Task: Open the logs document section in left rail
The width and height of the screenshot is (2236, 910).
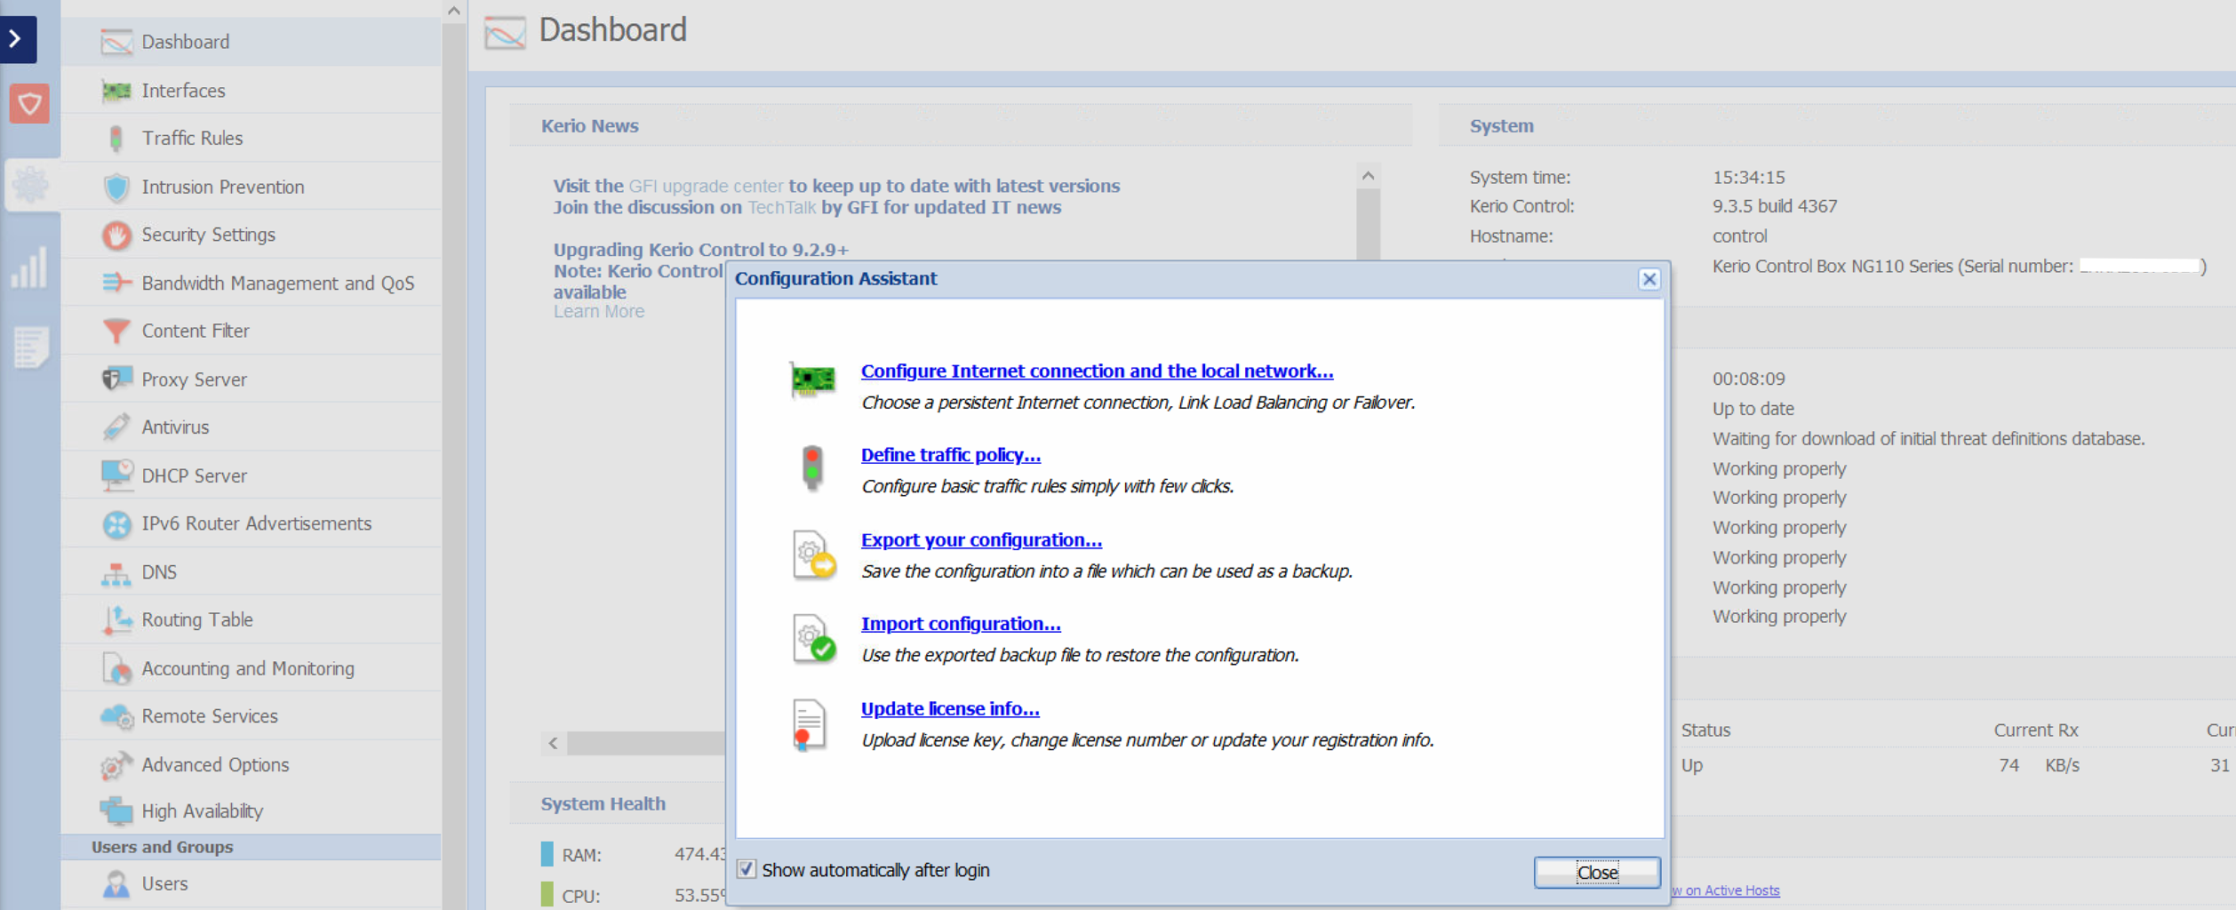Action: 30,347
